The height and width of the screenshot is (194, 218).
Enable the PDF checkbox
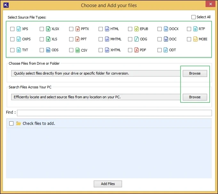(x=130, y=50)
